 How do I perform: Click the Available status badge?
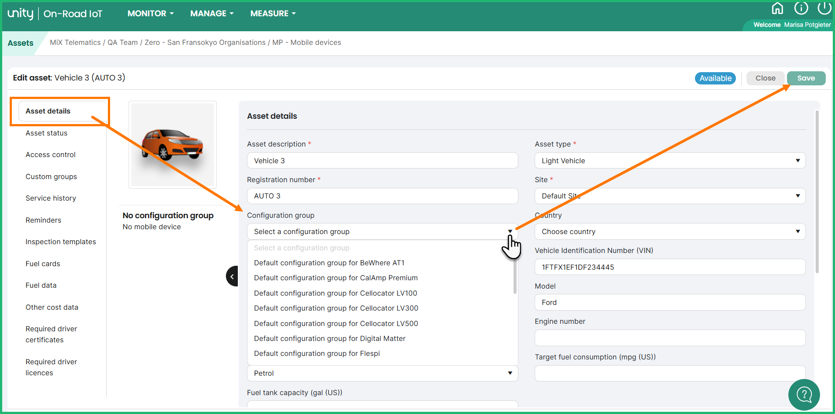coord(715,78)
